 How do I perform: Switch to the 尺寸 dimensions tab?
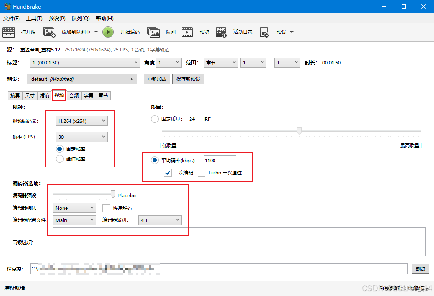click(x=30, y=96)
